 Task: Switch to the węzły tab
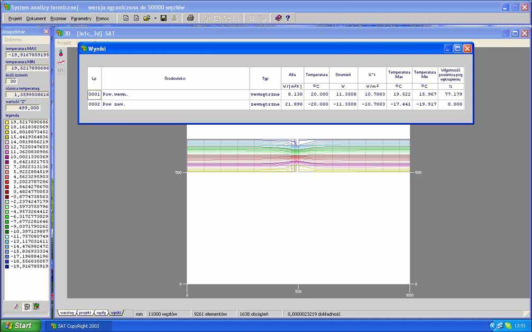point(101,312)
